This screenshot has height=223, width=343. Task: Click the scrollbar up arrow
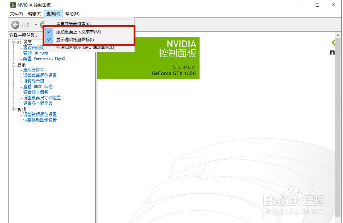(338, 35)
